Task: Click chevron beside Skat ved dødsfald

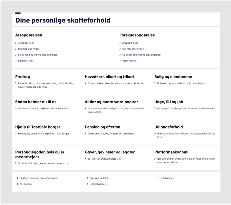Action: pyautogui.click(x=87, y=178)
